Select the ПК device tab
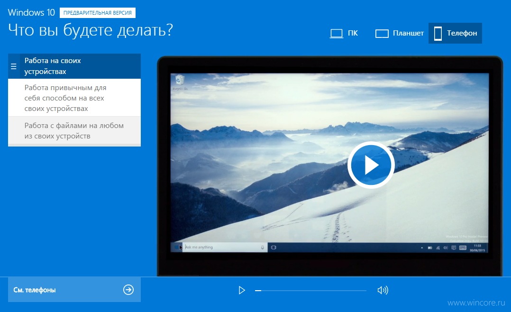 pyautogui.click(x=344, y=33)
